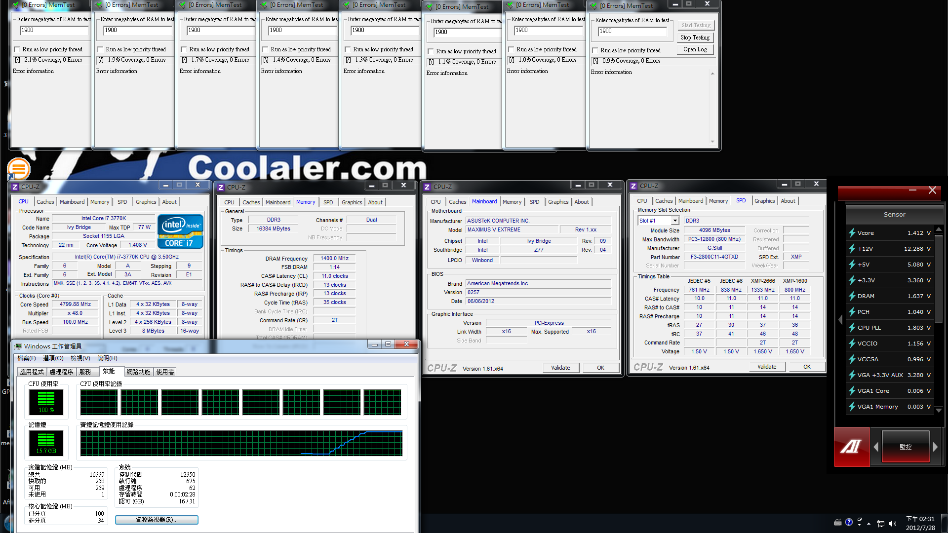The image size is (948, 533).
Task: Click the VCCSA lightning bolt sensor icon
Action: (x=852, y=359)
